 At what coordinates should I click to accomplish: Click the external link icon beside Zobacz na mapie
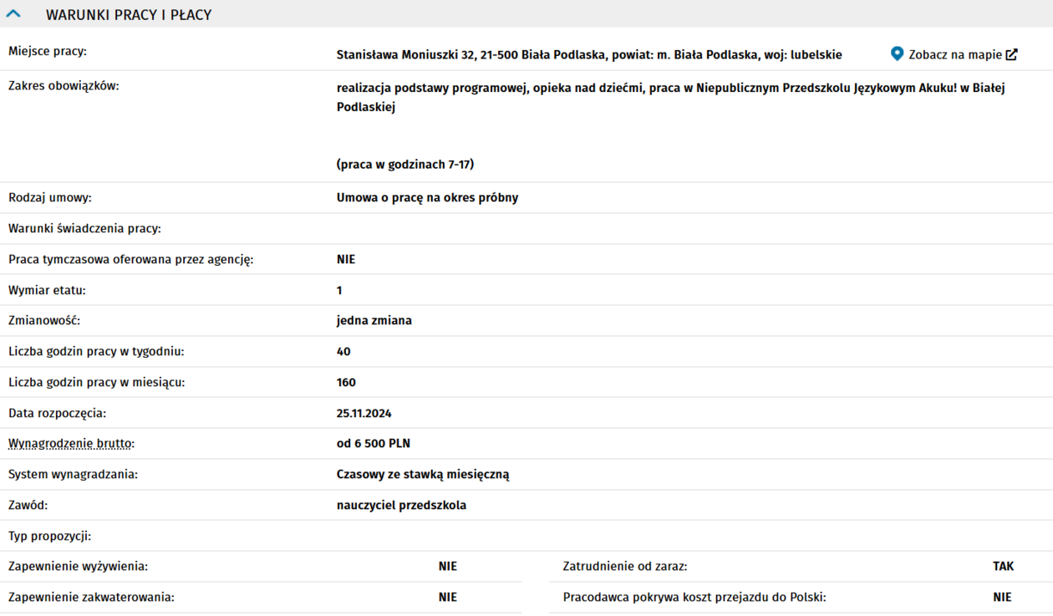(x=1011, y=54)
